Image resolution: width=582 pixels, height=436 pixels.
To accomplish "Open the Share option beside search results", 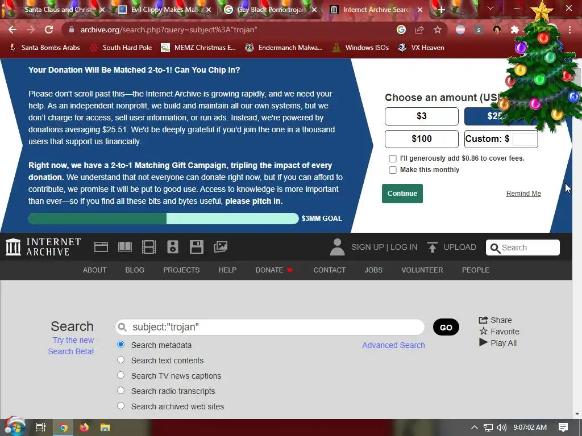I will click(x=495, y=320).
